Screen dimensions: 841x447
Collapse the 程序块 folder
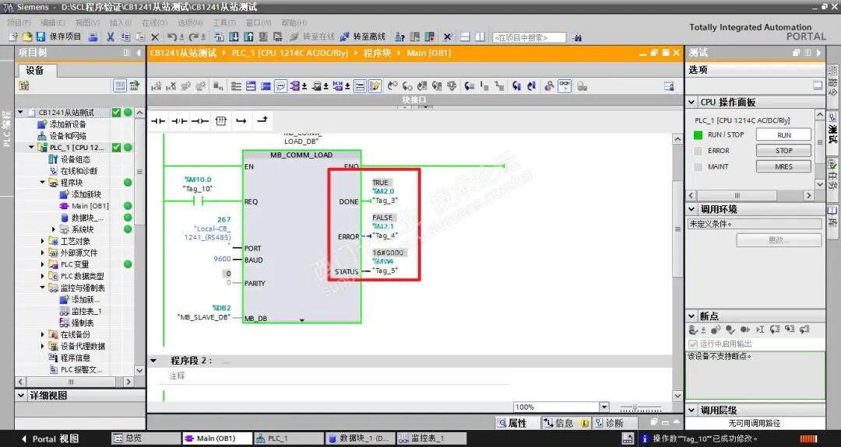43,183
